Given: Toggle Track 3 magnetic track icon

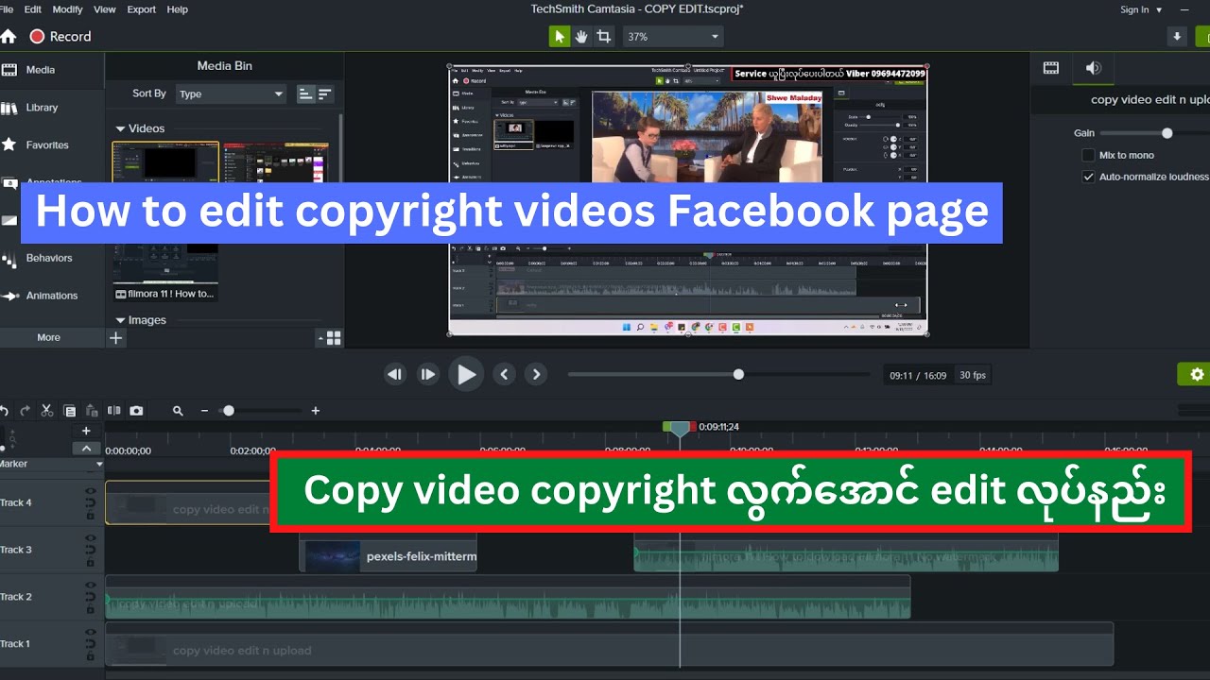Looking at the screenshot, I should click(91, 550).
